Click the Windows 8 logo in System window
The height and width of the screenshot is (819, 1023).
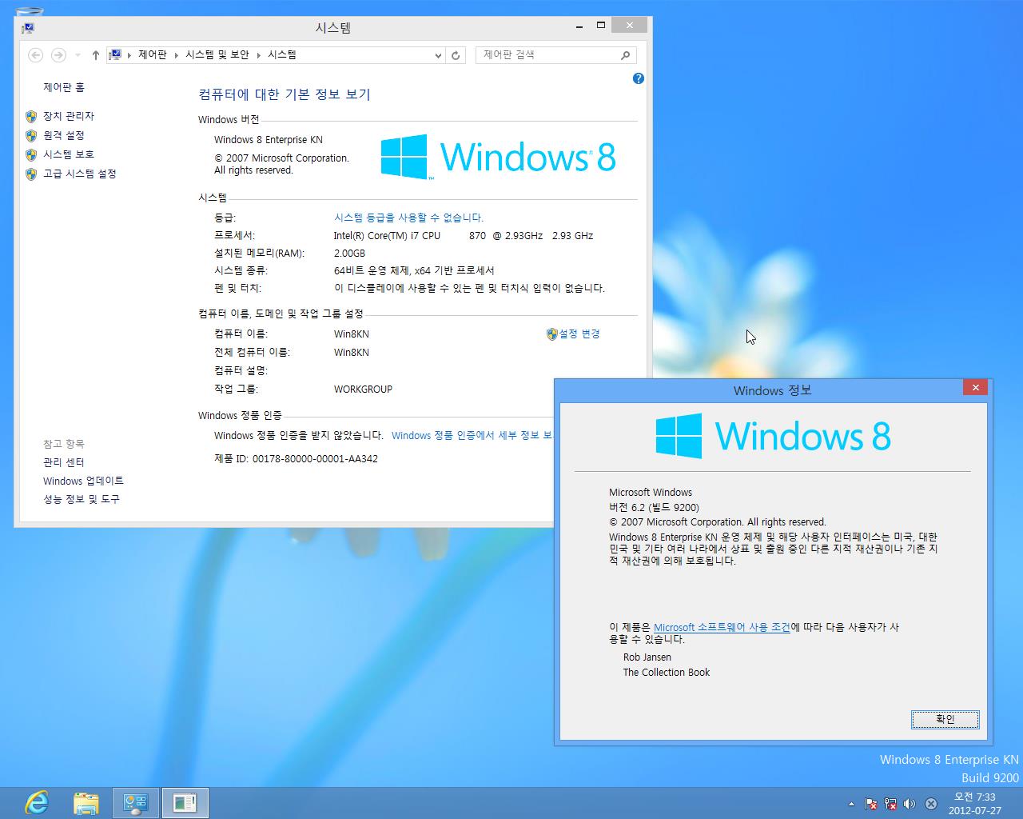[498, 156]
